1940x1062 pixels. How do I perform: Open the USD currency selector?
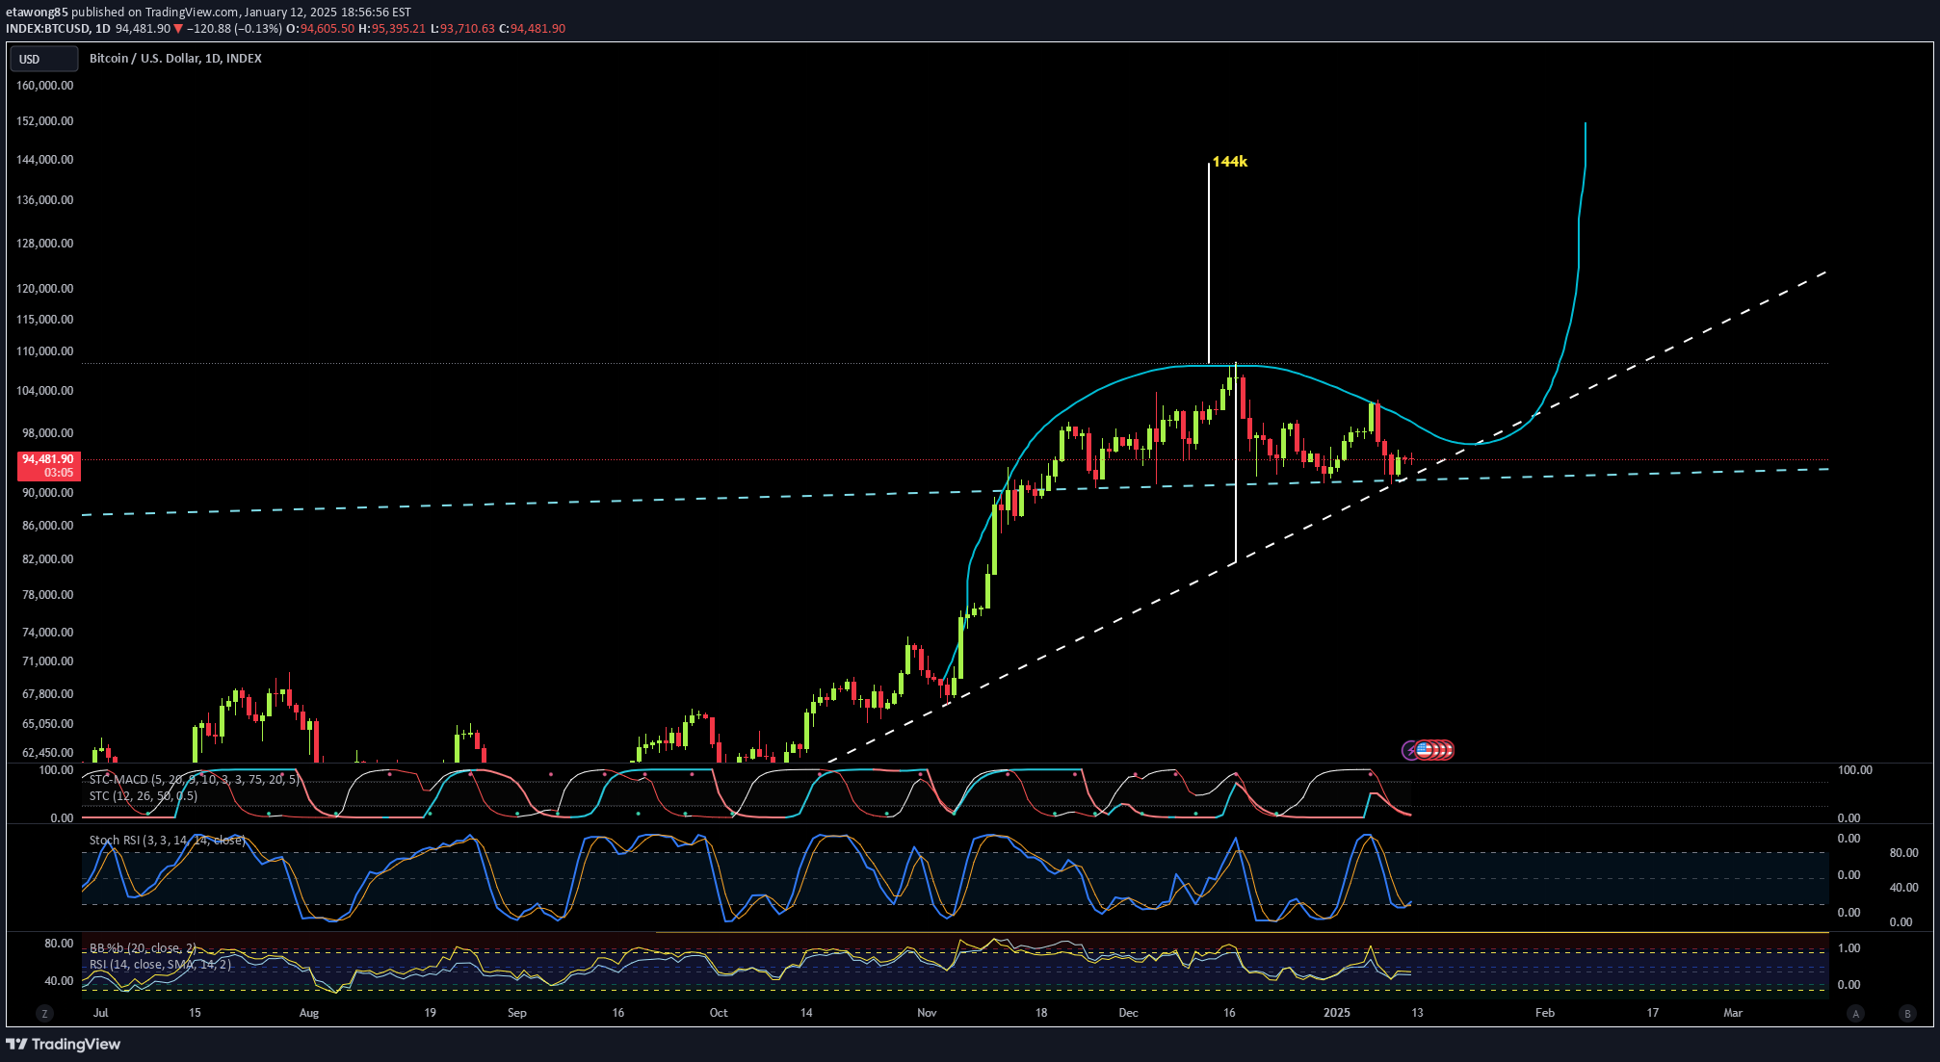43,59
